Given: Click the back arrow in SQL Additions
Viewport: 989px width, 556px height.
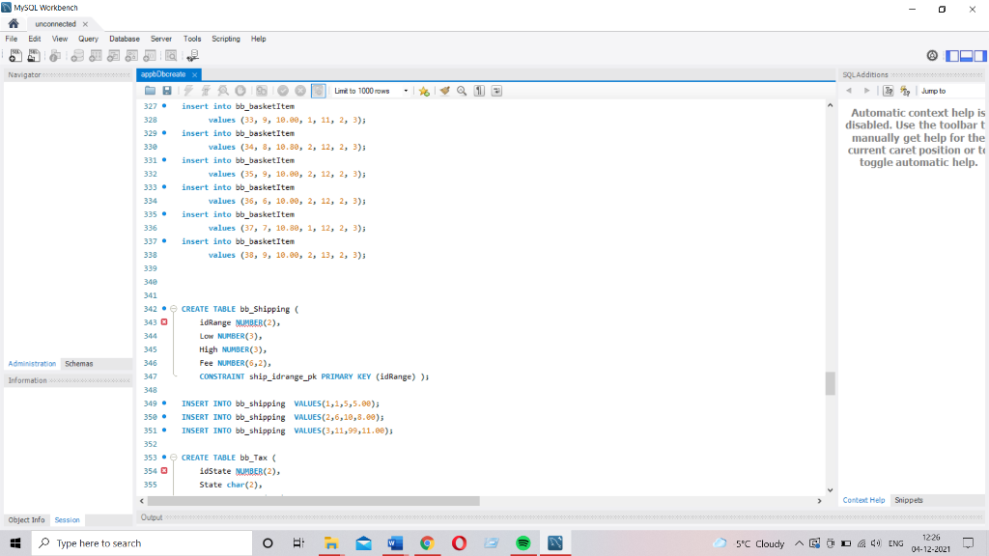Looking at the screenshot, I should coord(850,90).
